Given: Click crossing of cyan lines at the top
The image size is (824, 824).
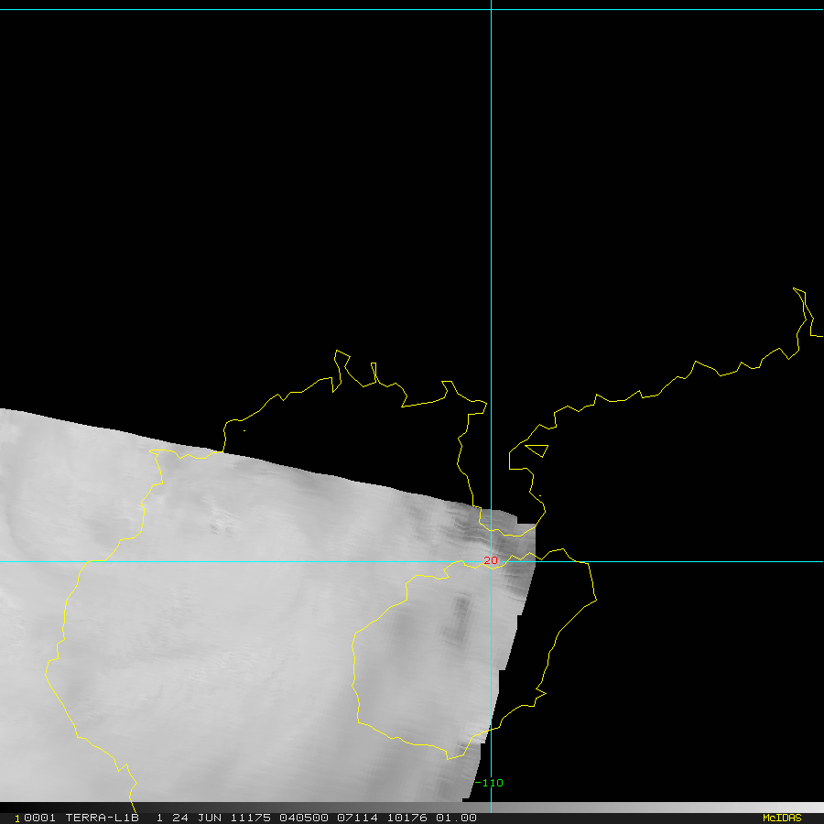Looking at the screenshot, I should (492, 10).
